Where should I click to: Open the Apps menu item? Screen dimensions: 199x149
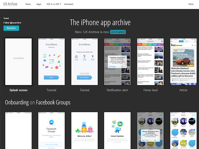click(x=39, y=4)
